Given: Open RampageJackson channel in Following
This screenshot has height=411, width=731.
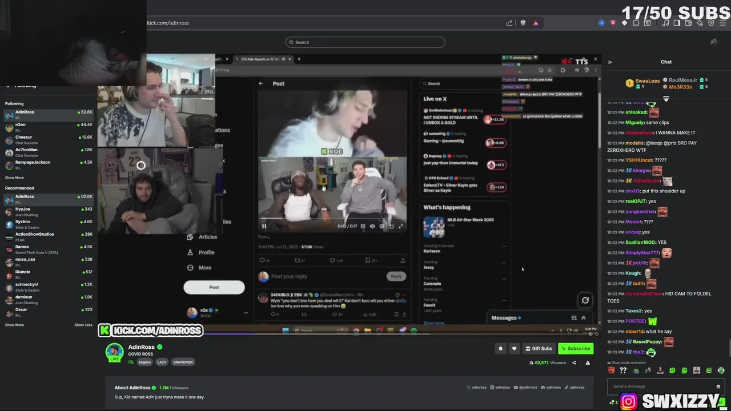Looking at the screenshot, I should point(49,164).
